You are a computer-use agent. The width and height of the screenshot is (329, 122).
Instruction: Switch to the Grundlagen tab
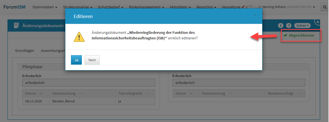(x=24, y=50)
